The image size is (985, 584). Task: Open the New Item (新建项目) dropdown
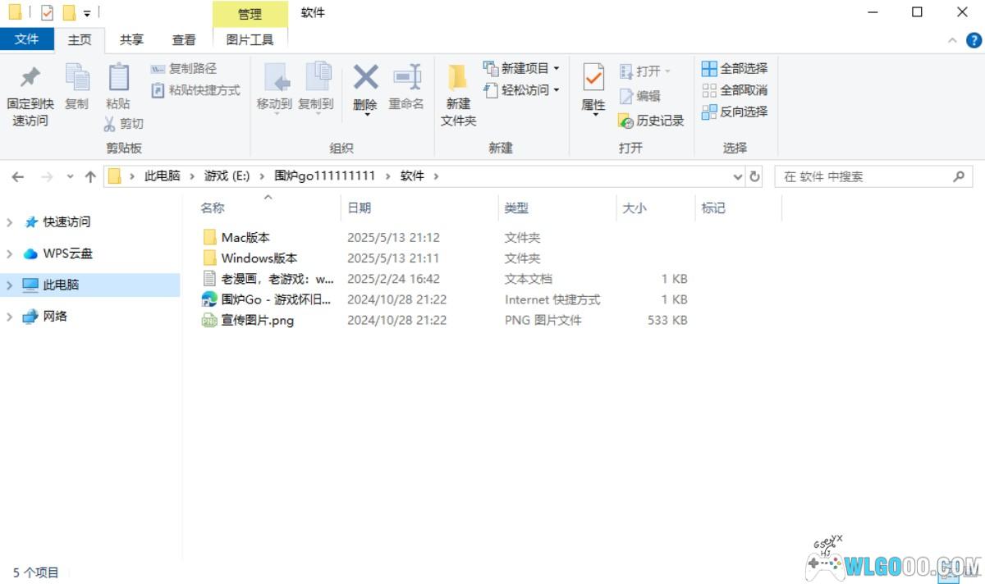(556, 69)
